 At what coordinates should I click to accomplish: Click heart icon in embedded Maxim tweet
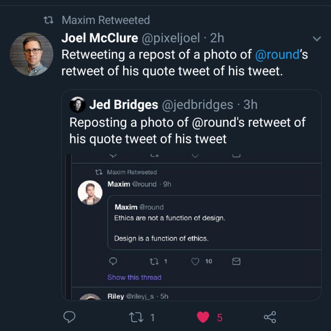(195, 261)
